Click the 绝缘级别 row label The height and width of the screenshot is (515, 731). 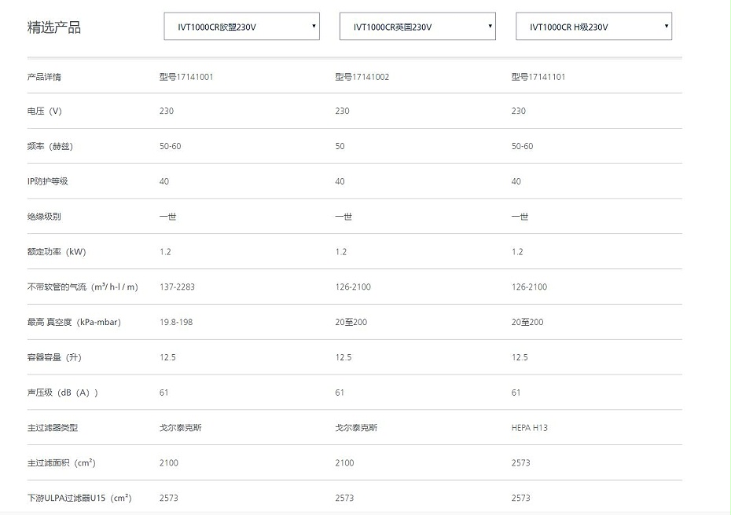[44, 217]
